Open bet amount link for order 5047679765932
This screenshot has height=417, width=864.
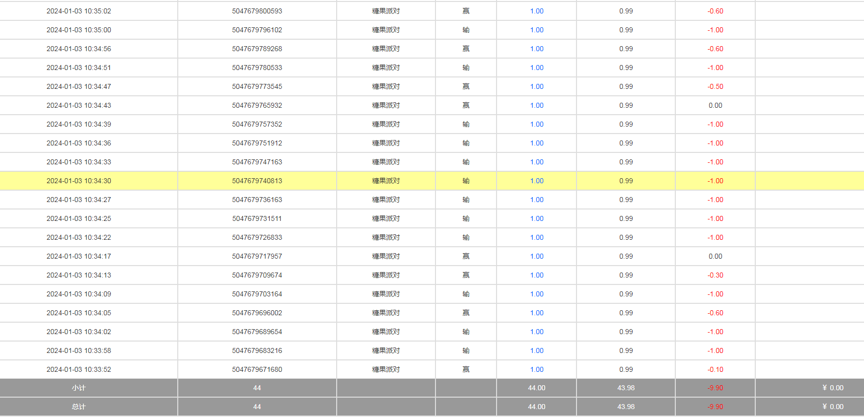click(x=536, y=105)
